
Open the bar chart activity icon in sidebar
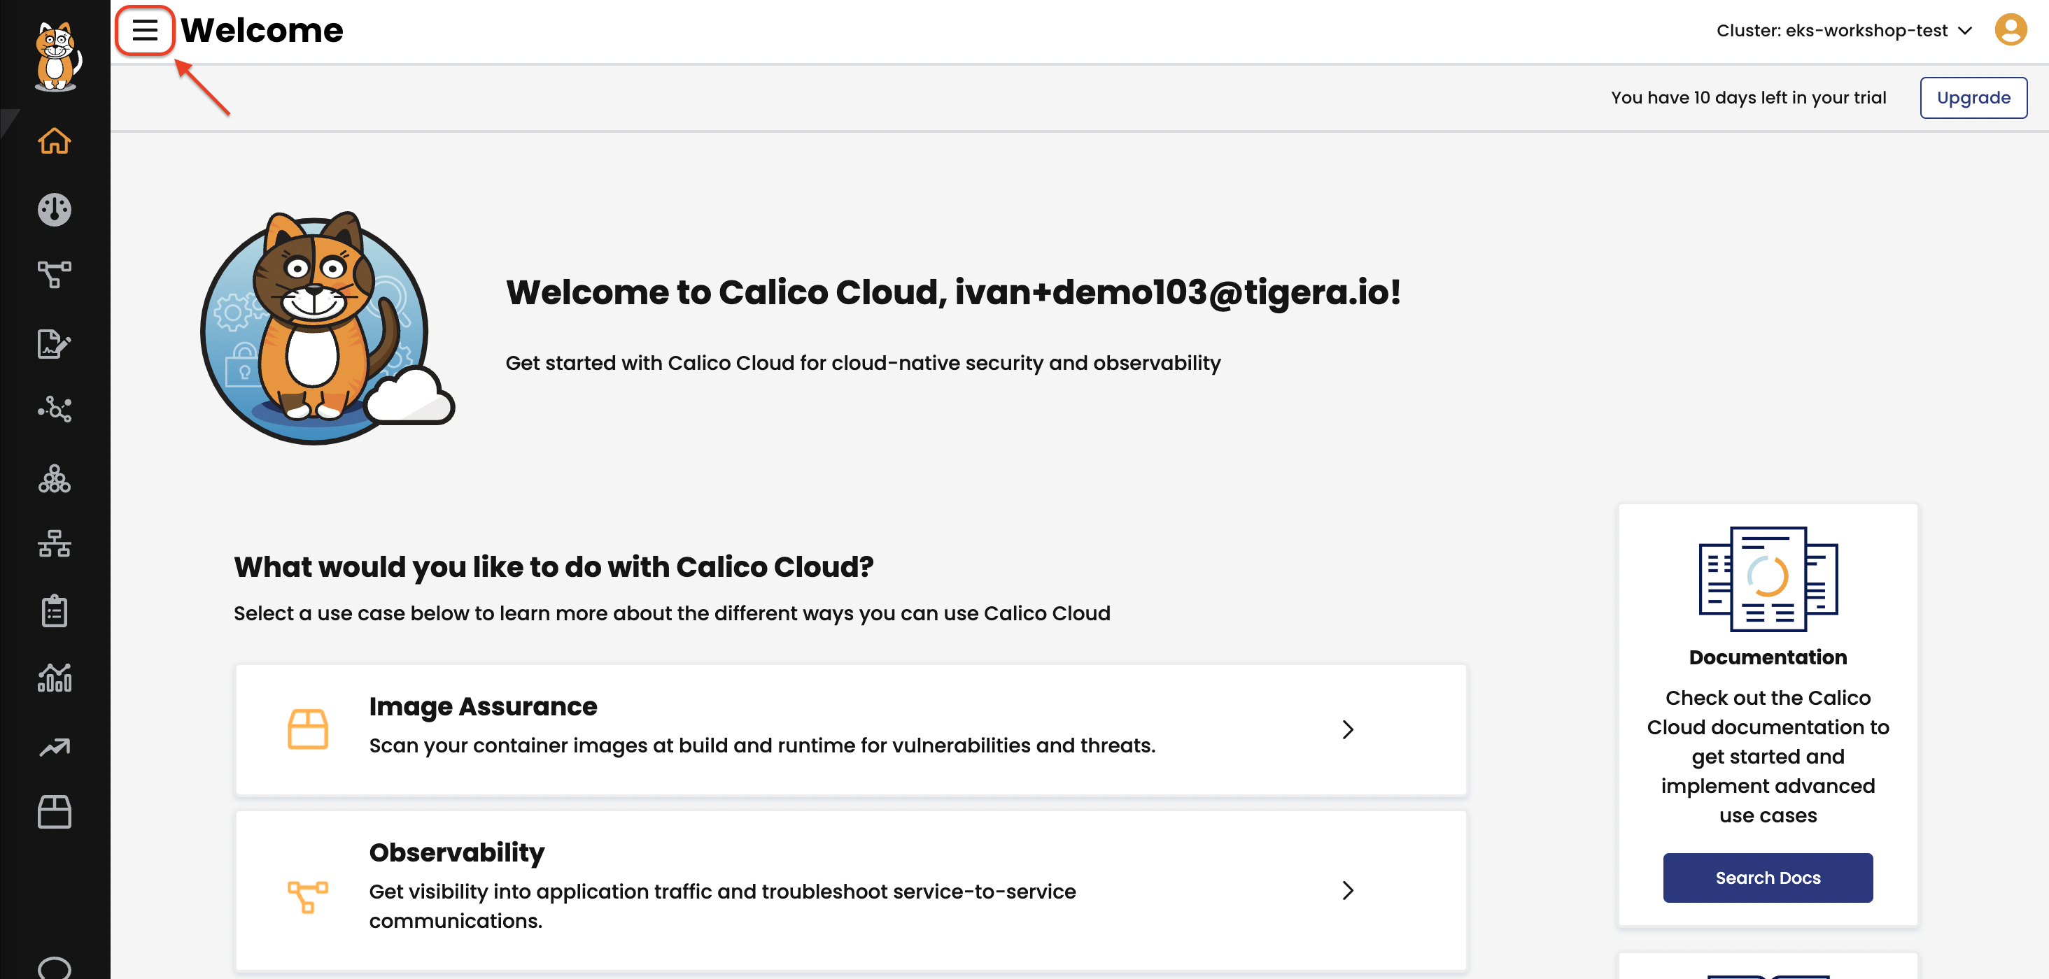point(54,678)
